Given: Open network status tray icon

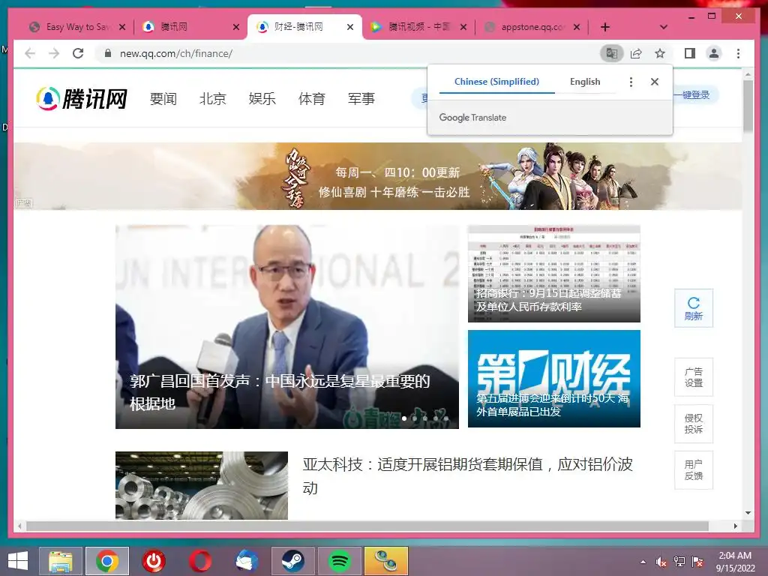Looking at the screenshot, I should (679, 562).
